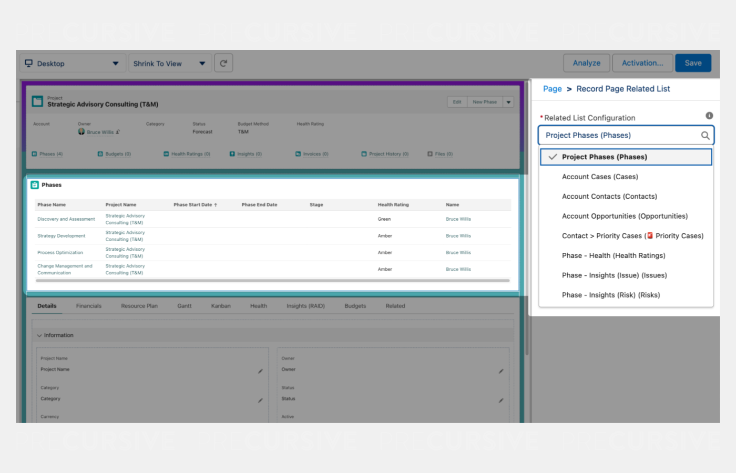Click the desktop monitor icon in the toolbar

pyautogui.click(x=29, y=63)
